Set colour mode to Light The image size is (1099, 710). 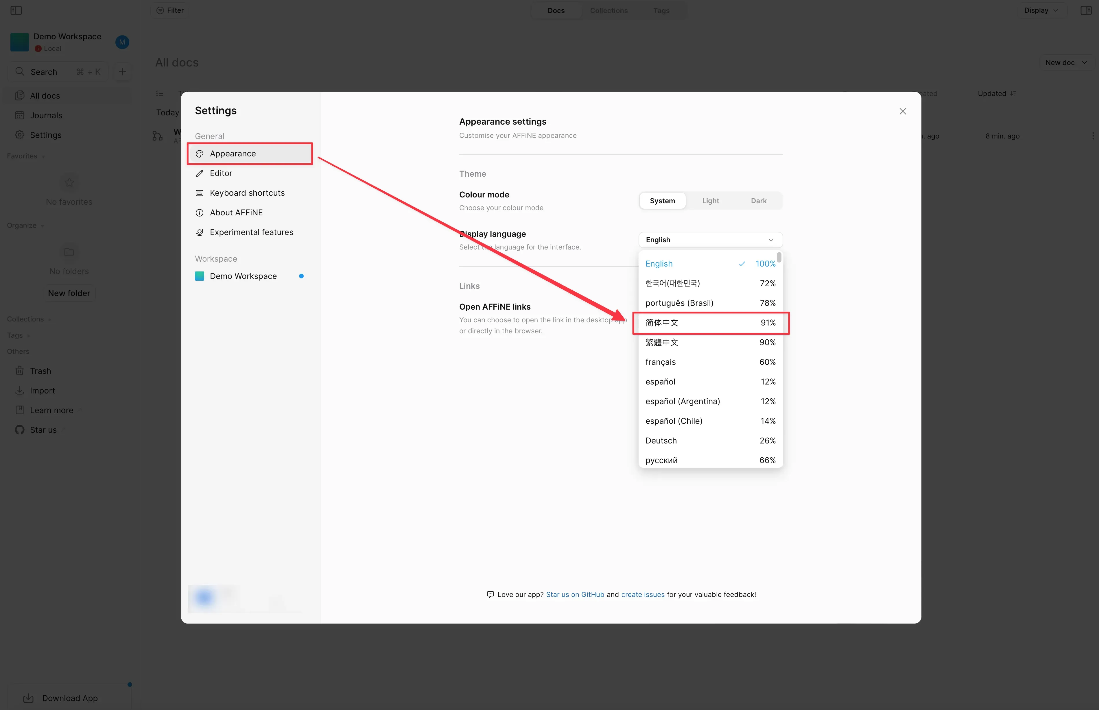(x=710, y=201)
